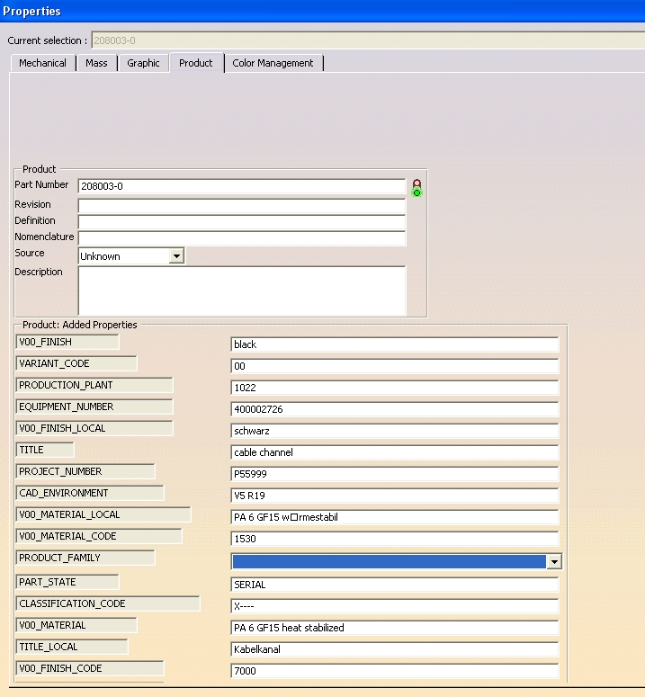Edit the TITLE value cable channel

click(x=395, y=452)
